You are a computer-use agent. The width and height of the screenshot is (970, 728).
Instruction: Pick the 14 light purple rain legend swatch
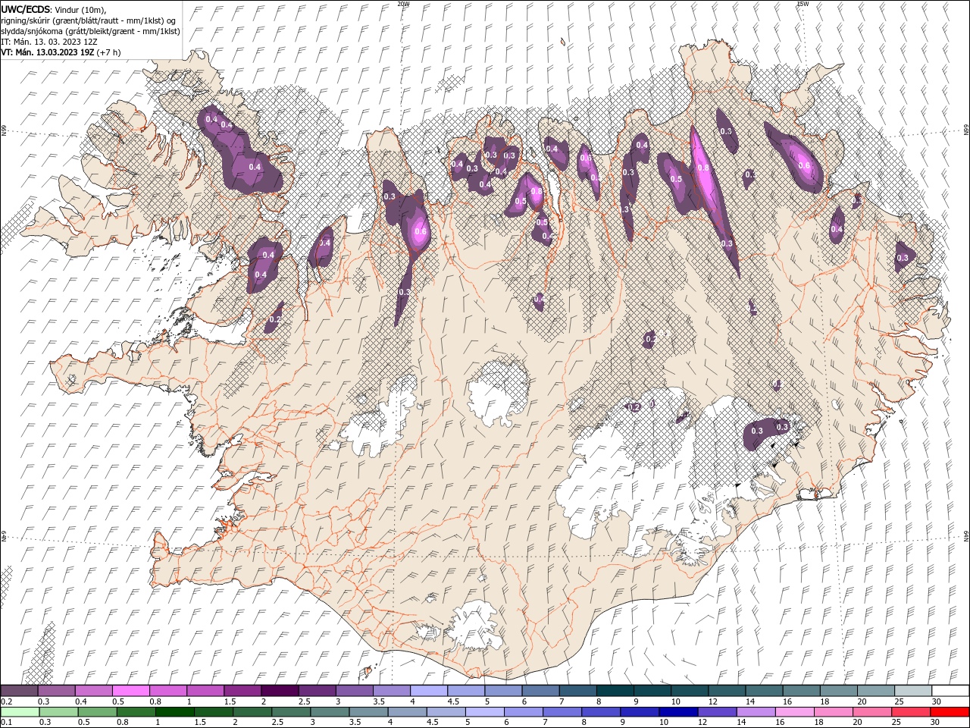pyautogui.click(x=756, y=712)
